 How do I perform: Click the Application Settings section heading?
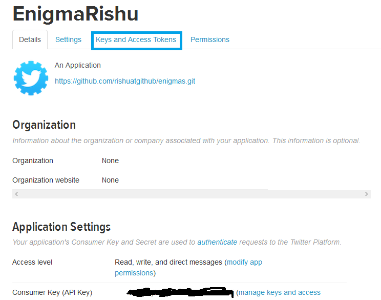tap(61, 227)
